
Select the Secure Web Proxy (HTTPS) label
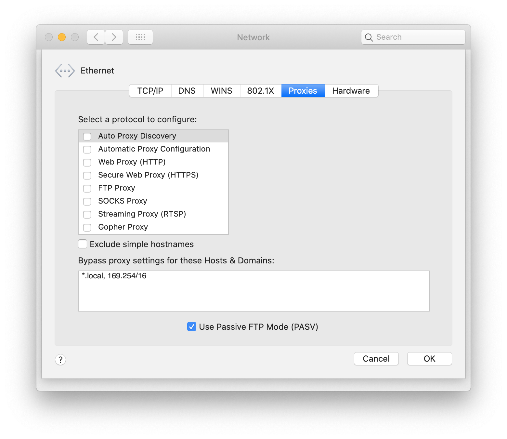[148, 175]
